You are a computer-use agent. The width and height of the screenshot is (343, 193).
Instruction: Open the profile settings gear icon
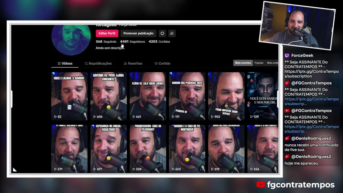point(162,33)
